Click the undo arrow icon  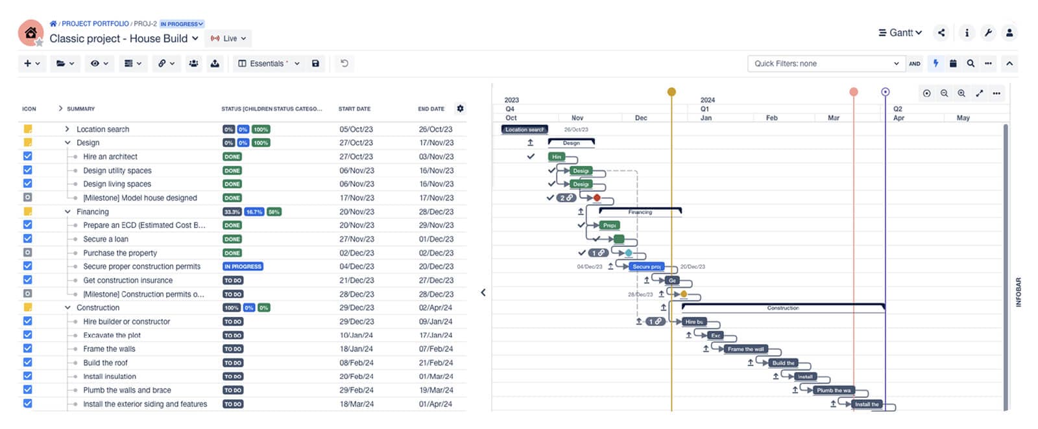pos(344,64)
